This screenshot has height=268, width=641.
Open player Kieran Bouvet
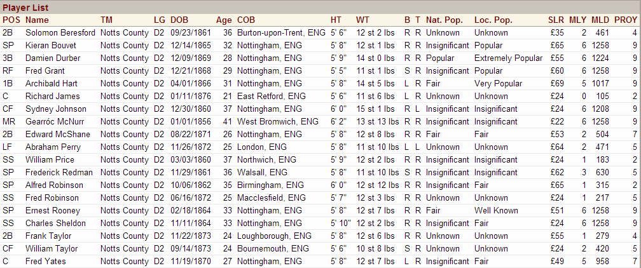[51, 45]
